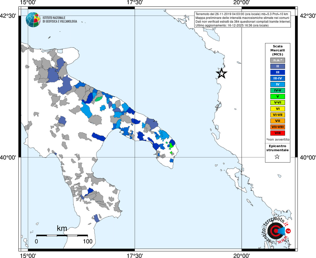316x258 pixels.
Task: Click the bottom 20°00' longitude label
Action: (x=242, y=256)
